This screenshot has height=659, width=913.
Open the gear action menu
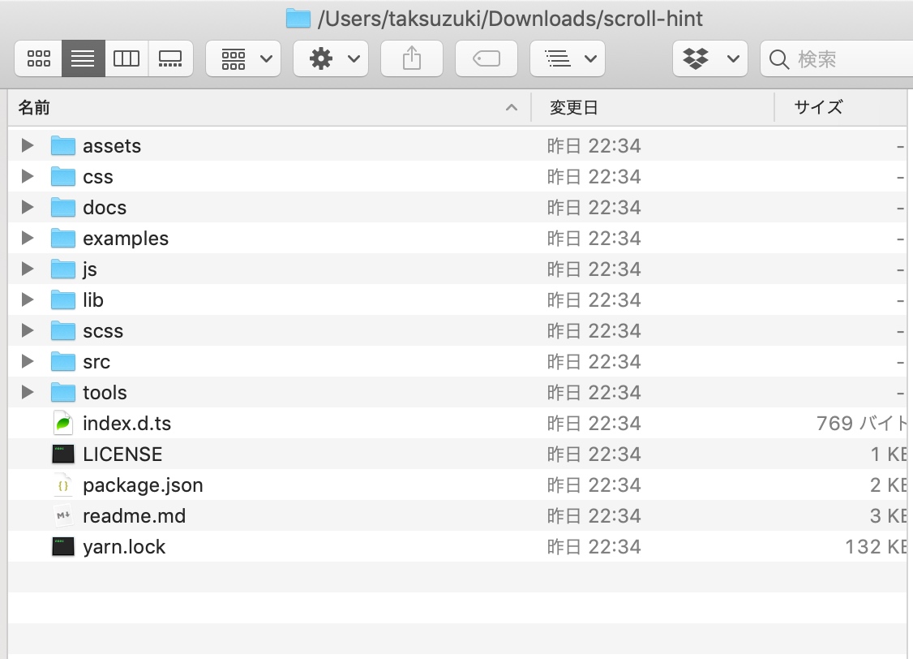(331, 58)
